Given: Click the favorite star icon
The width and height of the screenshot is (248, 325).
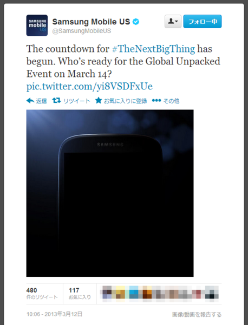Looking at the screenshot, I should click(99, 101).
